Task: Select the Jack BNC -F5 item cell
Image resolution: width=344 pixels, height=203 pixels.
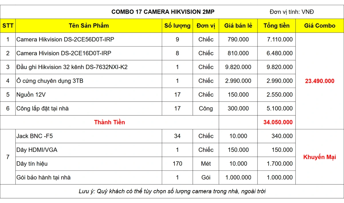Action: click(x=35, y=136)
